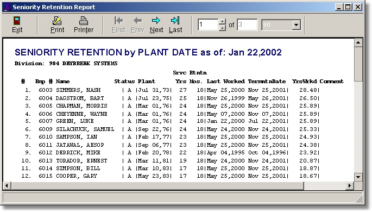Click YrsWrkd value 26.50
The height and width of the screenshot is (212, 372).
coord(308,98)
